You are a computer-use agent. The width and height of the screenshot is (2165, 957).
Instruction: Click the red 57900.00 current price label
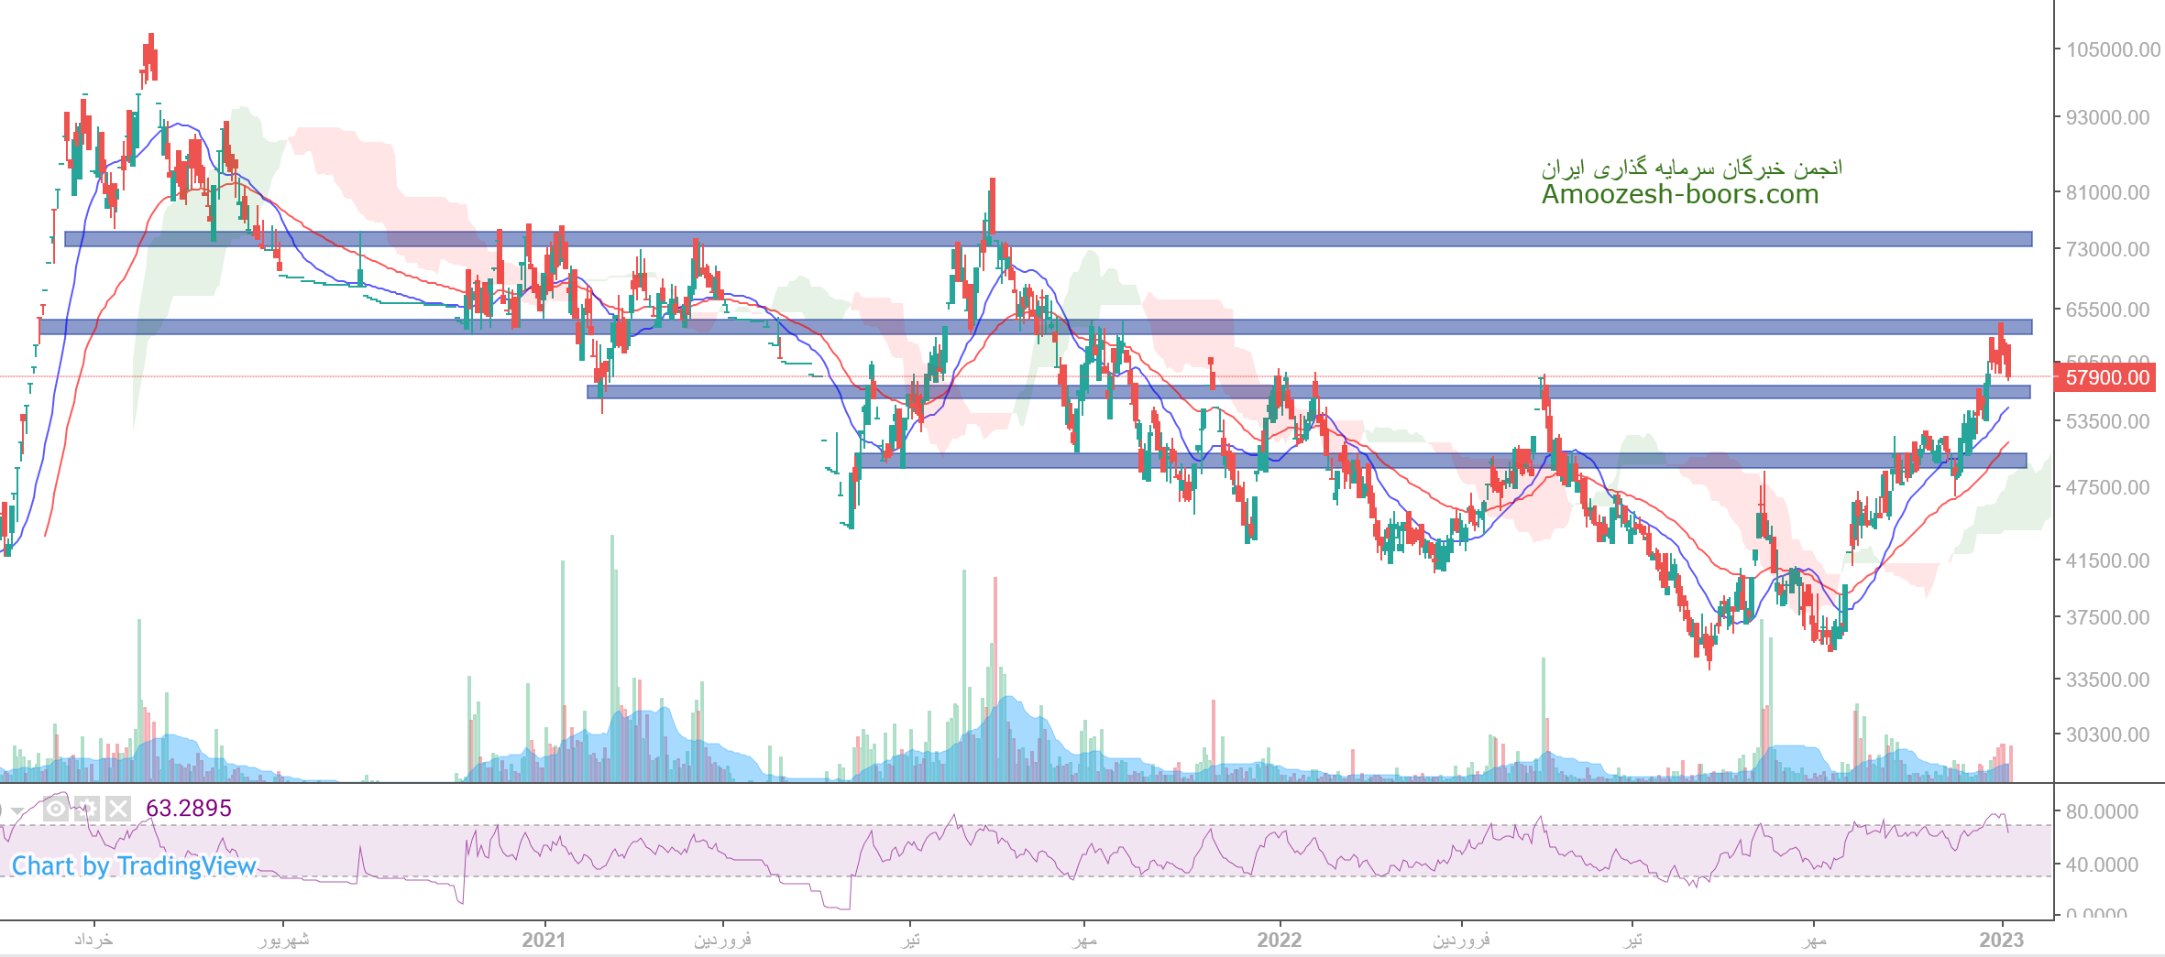2106,377
